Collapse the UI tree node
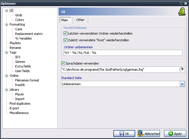189x139 pixels. (x=6, y=11)
